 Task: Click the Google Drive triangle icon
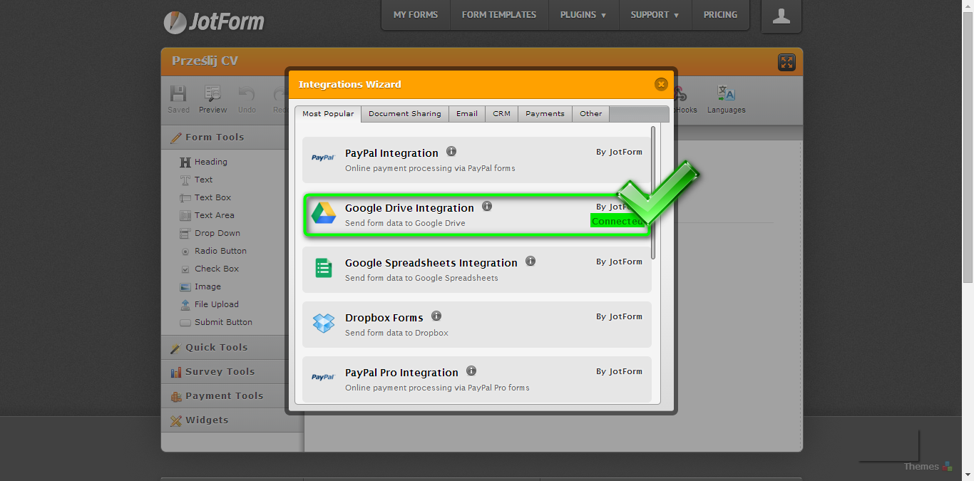pos(324,212)
